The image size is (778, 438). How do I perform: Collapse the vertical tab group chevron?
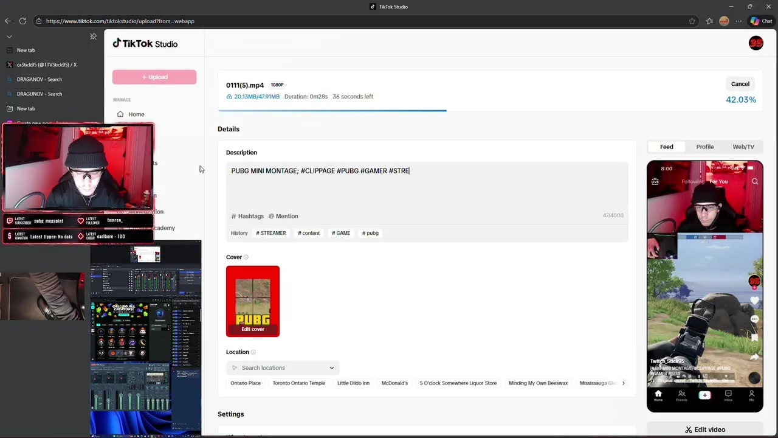point(9,36)
